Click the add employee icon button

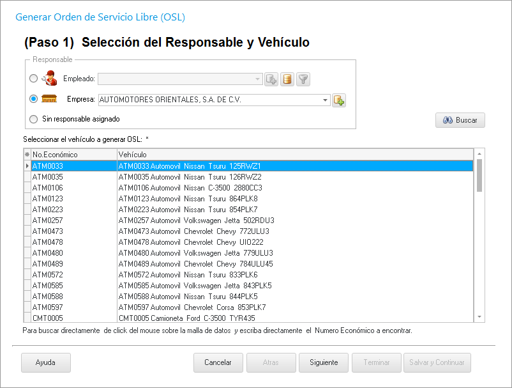(x=271, y=79)
